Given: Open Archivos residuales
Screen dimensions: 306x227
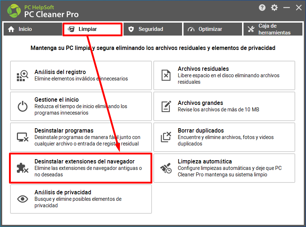Looking at the screenshot, I should (x=224, y=75).
